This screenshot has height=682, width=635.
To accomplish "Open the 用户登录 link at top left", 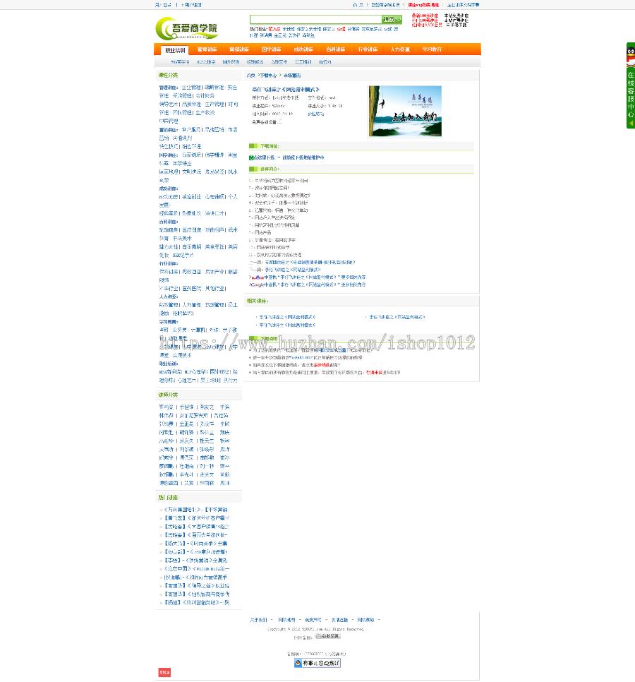I will coord(164,5).
